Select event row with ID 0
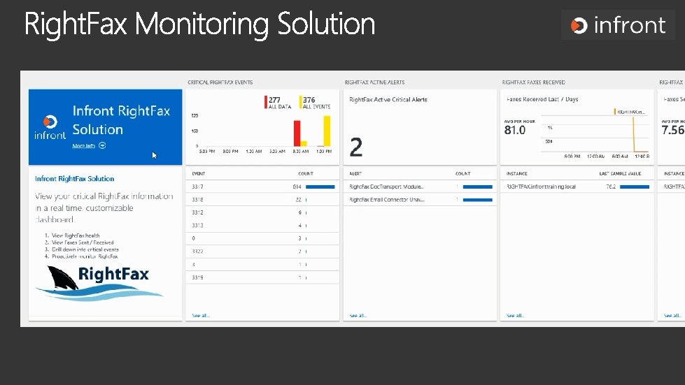Image resolution: width=685 pixels, height=385 pixels. (262, 238)
